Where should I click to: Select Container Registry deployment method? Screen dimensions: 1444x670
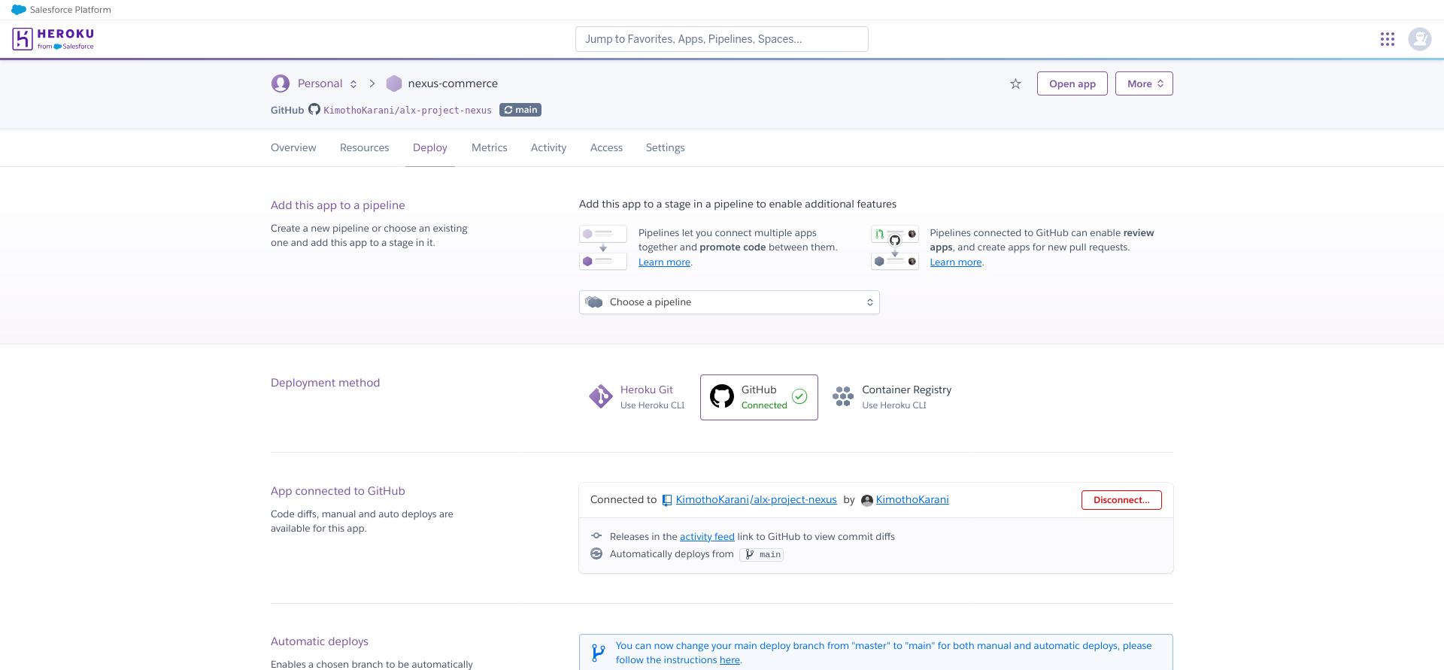click(x=892, y=397)
